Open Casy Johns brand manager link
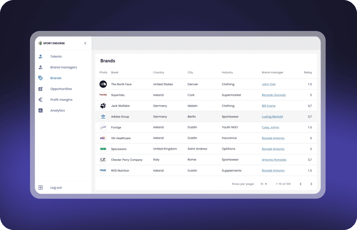This screenshot has height=230, width=357. tap(270, 127)
